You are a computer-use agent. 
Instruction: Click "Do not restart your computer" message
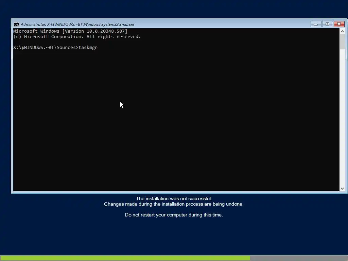tap(174, 215)
